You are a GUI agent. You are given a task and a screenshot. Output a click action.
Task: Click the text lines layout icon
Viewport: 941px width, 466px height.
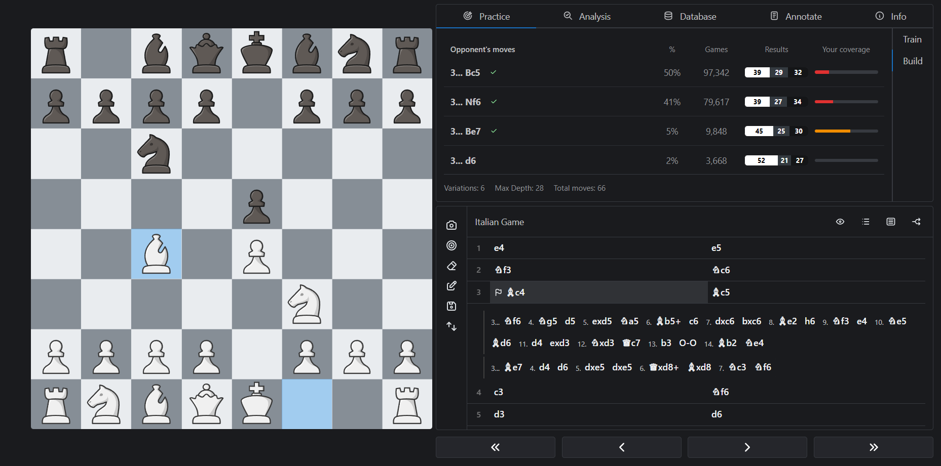pos(891,222)
